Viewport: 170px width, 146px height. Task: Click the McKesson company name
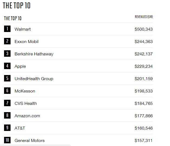pos(25,91)
